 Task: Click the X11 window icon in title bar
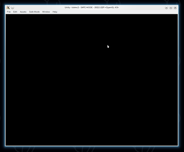pos(8,8)
